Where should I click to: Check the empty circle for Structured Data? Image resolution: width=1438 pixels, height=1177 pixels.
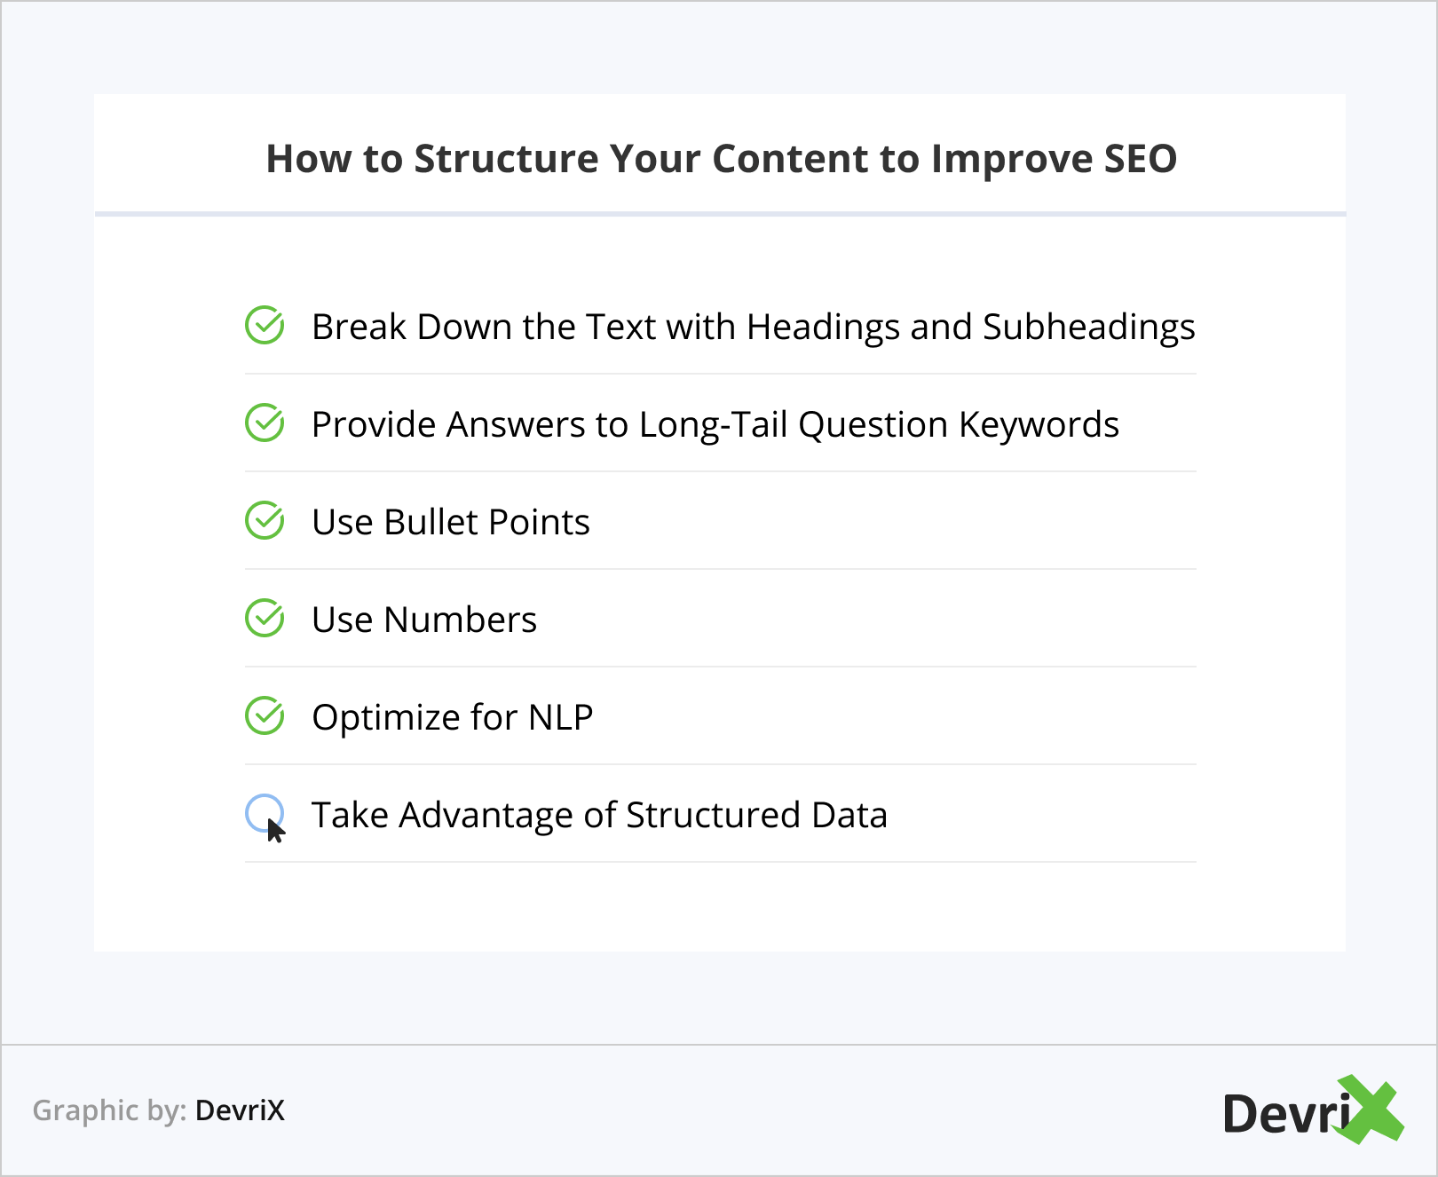coord(264,812)
